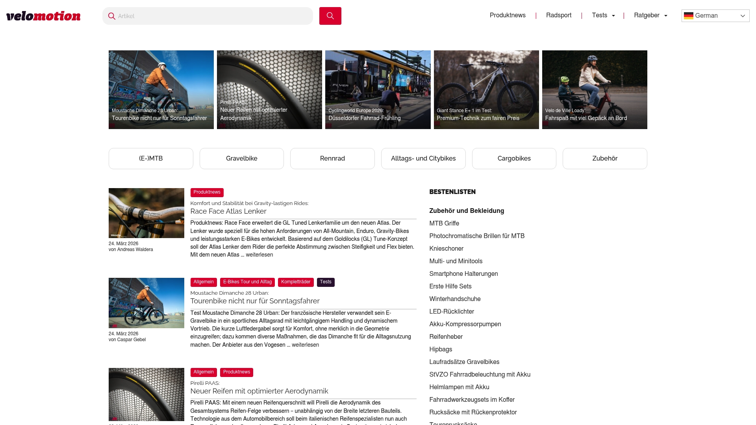756x425 pixels.
Task: Select the Gravelbike category button
Action: (x=241, y=159)
